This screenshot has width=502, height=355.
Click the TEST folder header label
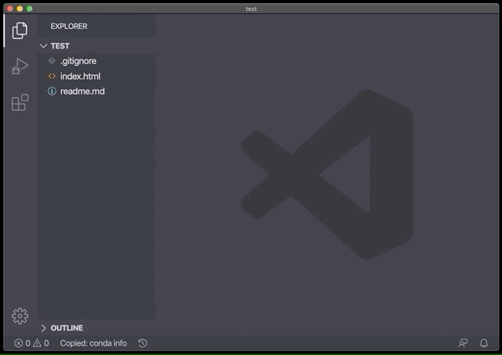click(x=60, y=46)
